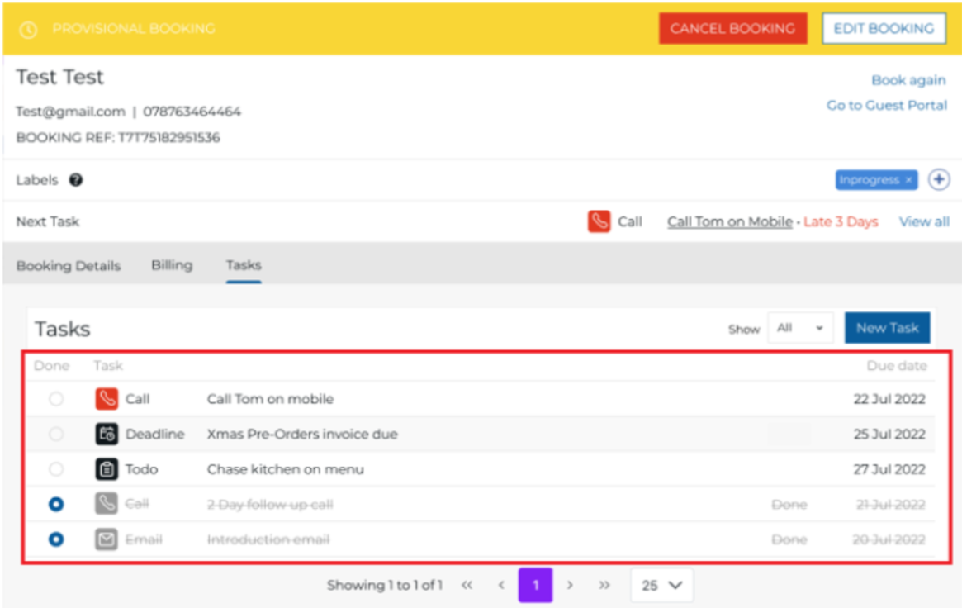Mark Chase kitchen on menu as done

pos(55,469)
